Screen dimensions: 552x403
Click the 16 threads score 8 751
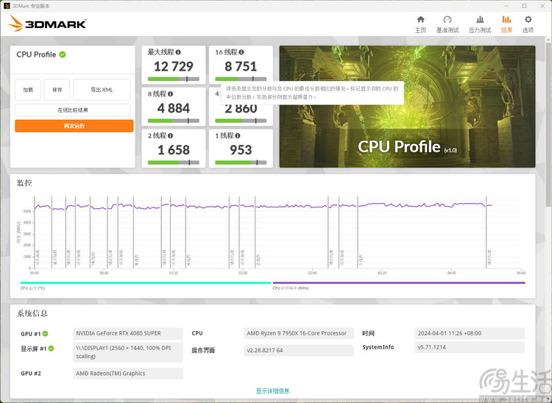tap(241, 66)
